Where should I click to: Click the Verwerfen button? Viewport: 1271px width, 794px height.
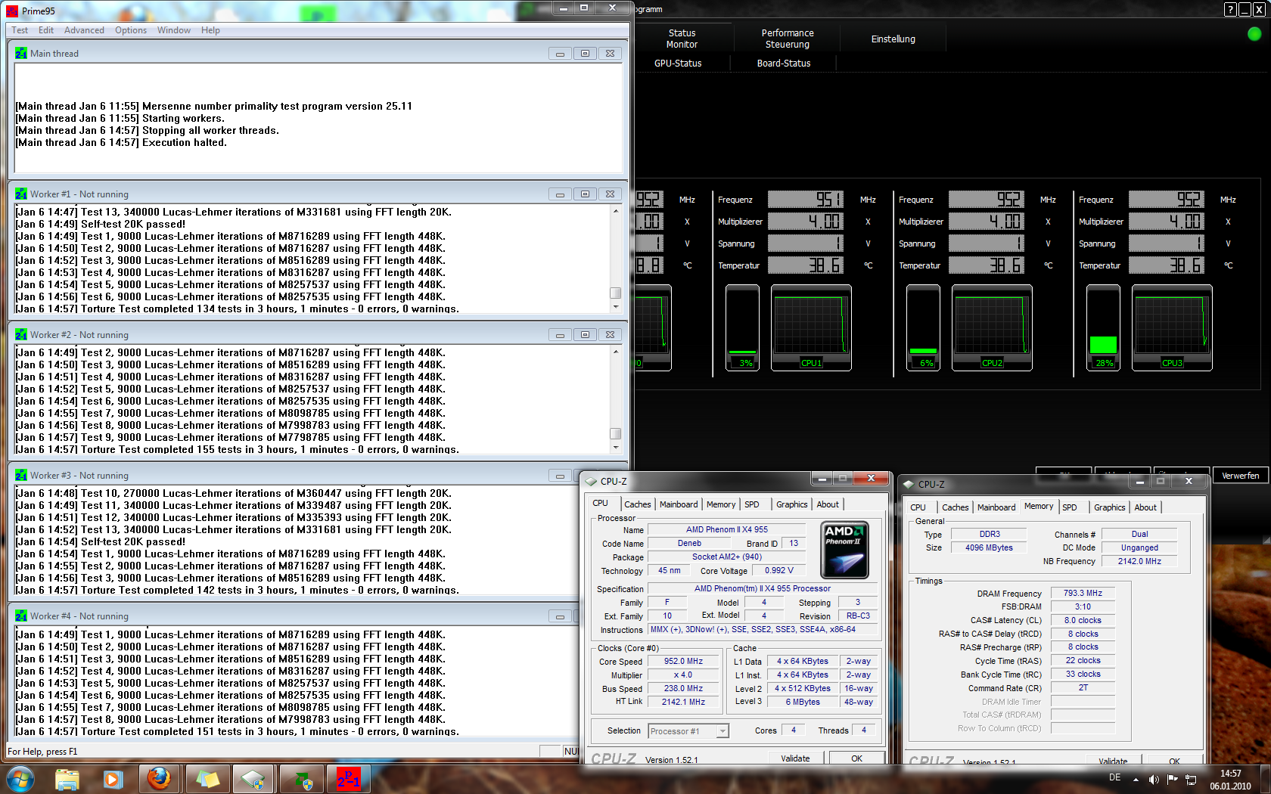[1241, 476]
